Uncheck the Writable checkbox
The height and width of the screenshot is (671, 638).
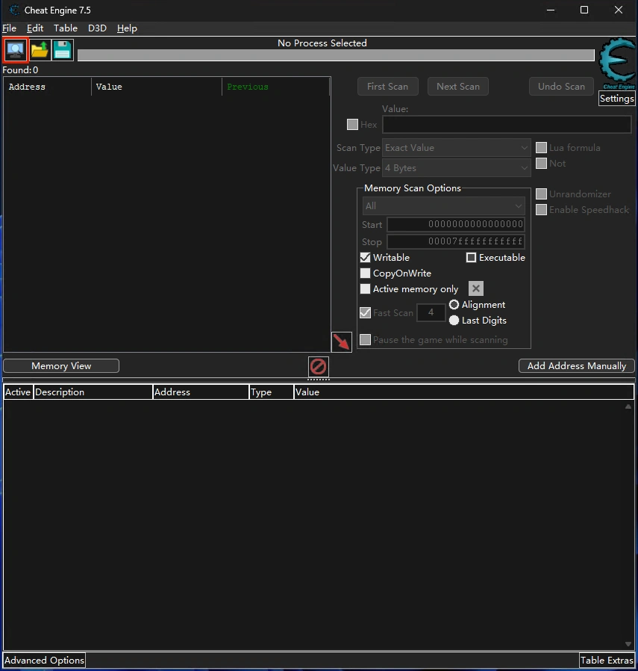[x=366, y=258]
